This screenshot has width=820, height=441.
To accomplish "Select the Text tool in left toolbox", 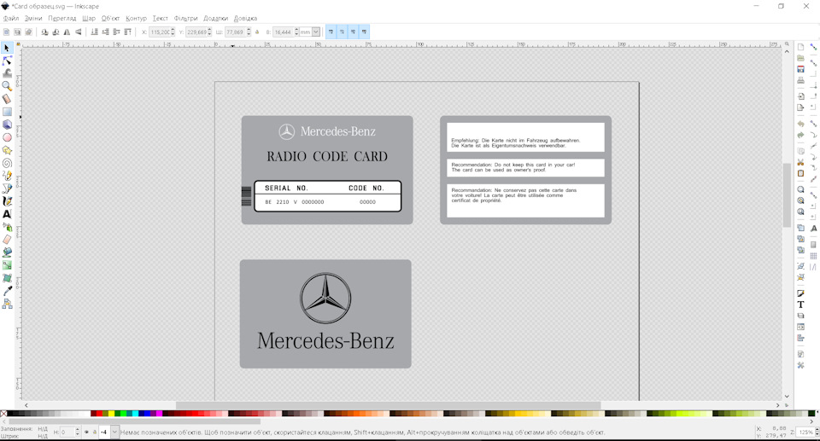I will [7, 214].
